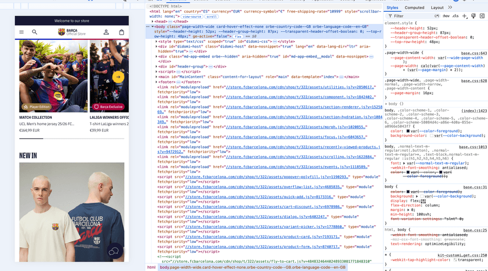The height and width of the screenshot is (271, 488).
Task: Open the utilities.js modulepreload link
Action: click(301, 87)
